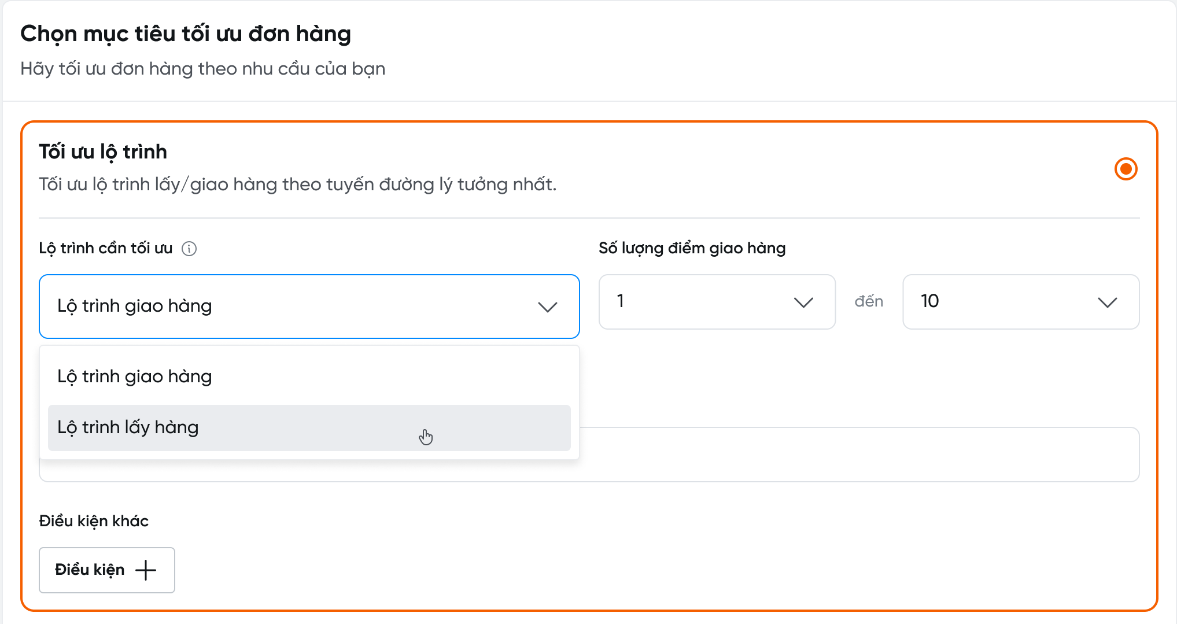Click the chevron arrow of the maximum "10" dropdown
Screen dimensions: 1177x624
(1107, 302)
